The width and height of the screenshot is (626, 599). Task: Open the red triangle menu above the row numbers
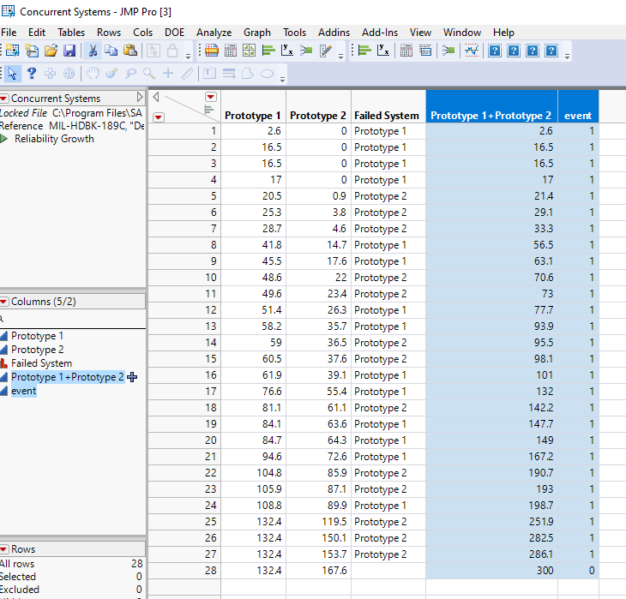point(159,117)
